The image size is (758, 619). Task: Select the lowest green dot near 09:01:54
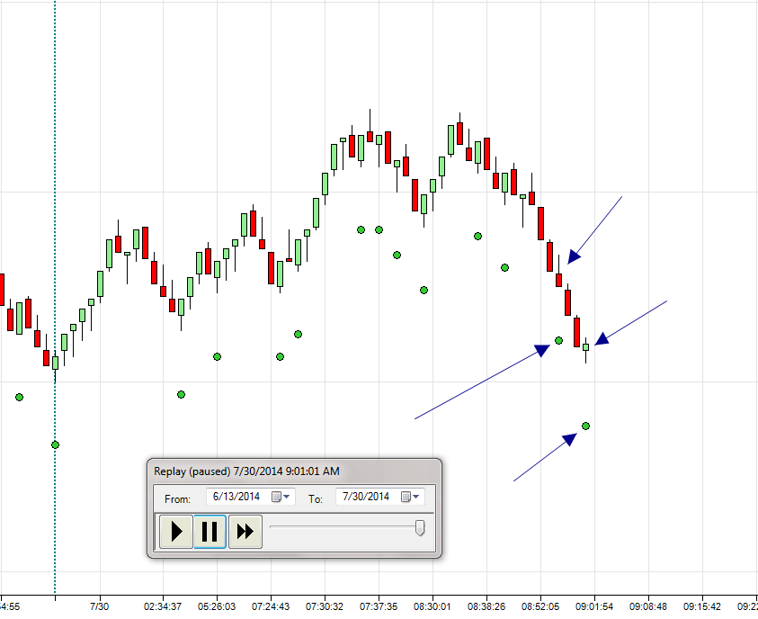coord(586,426)
